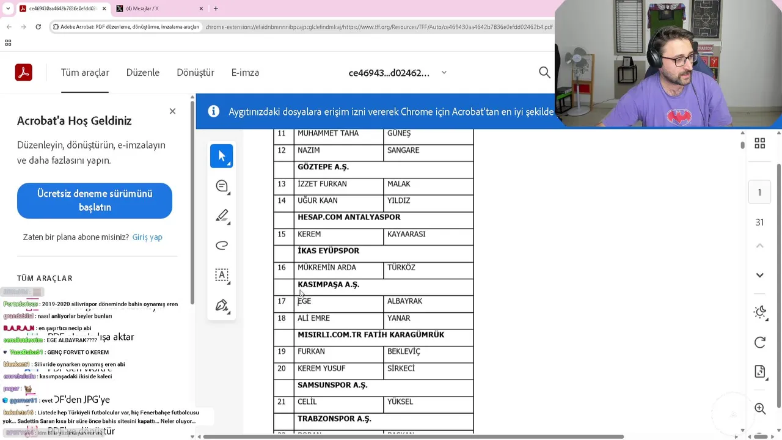Click the fit page document icon
782x440 pixels.
(759, 372)
